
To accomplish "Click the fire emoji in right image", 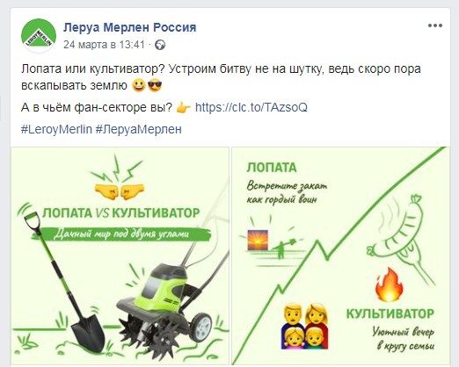I will coord(390,284).
